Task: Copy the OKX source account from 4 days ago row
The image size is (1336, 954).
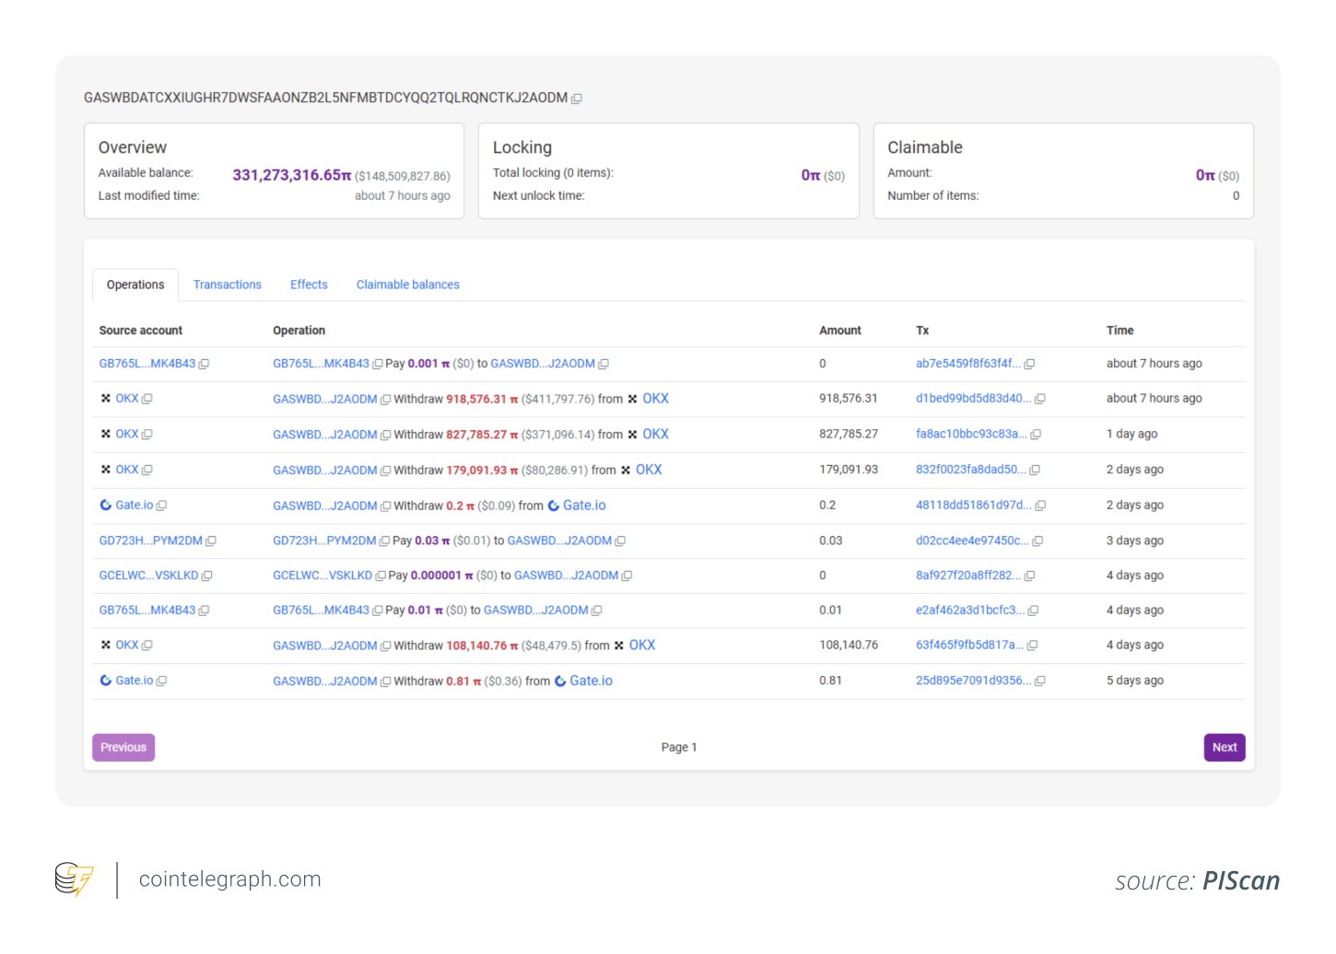Action: click(x=147, y=645)
